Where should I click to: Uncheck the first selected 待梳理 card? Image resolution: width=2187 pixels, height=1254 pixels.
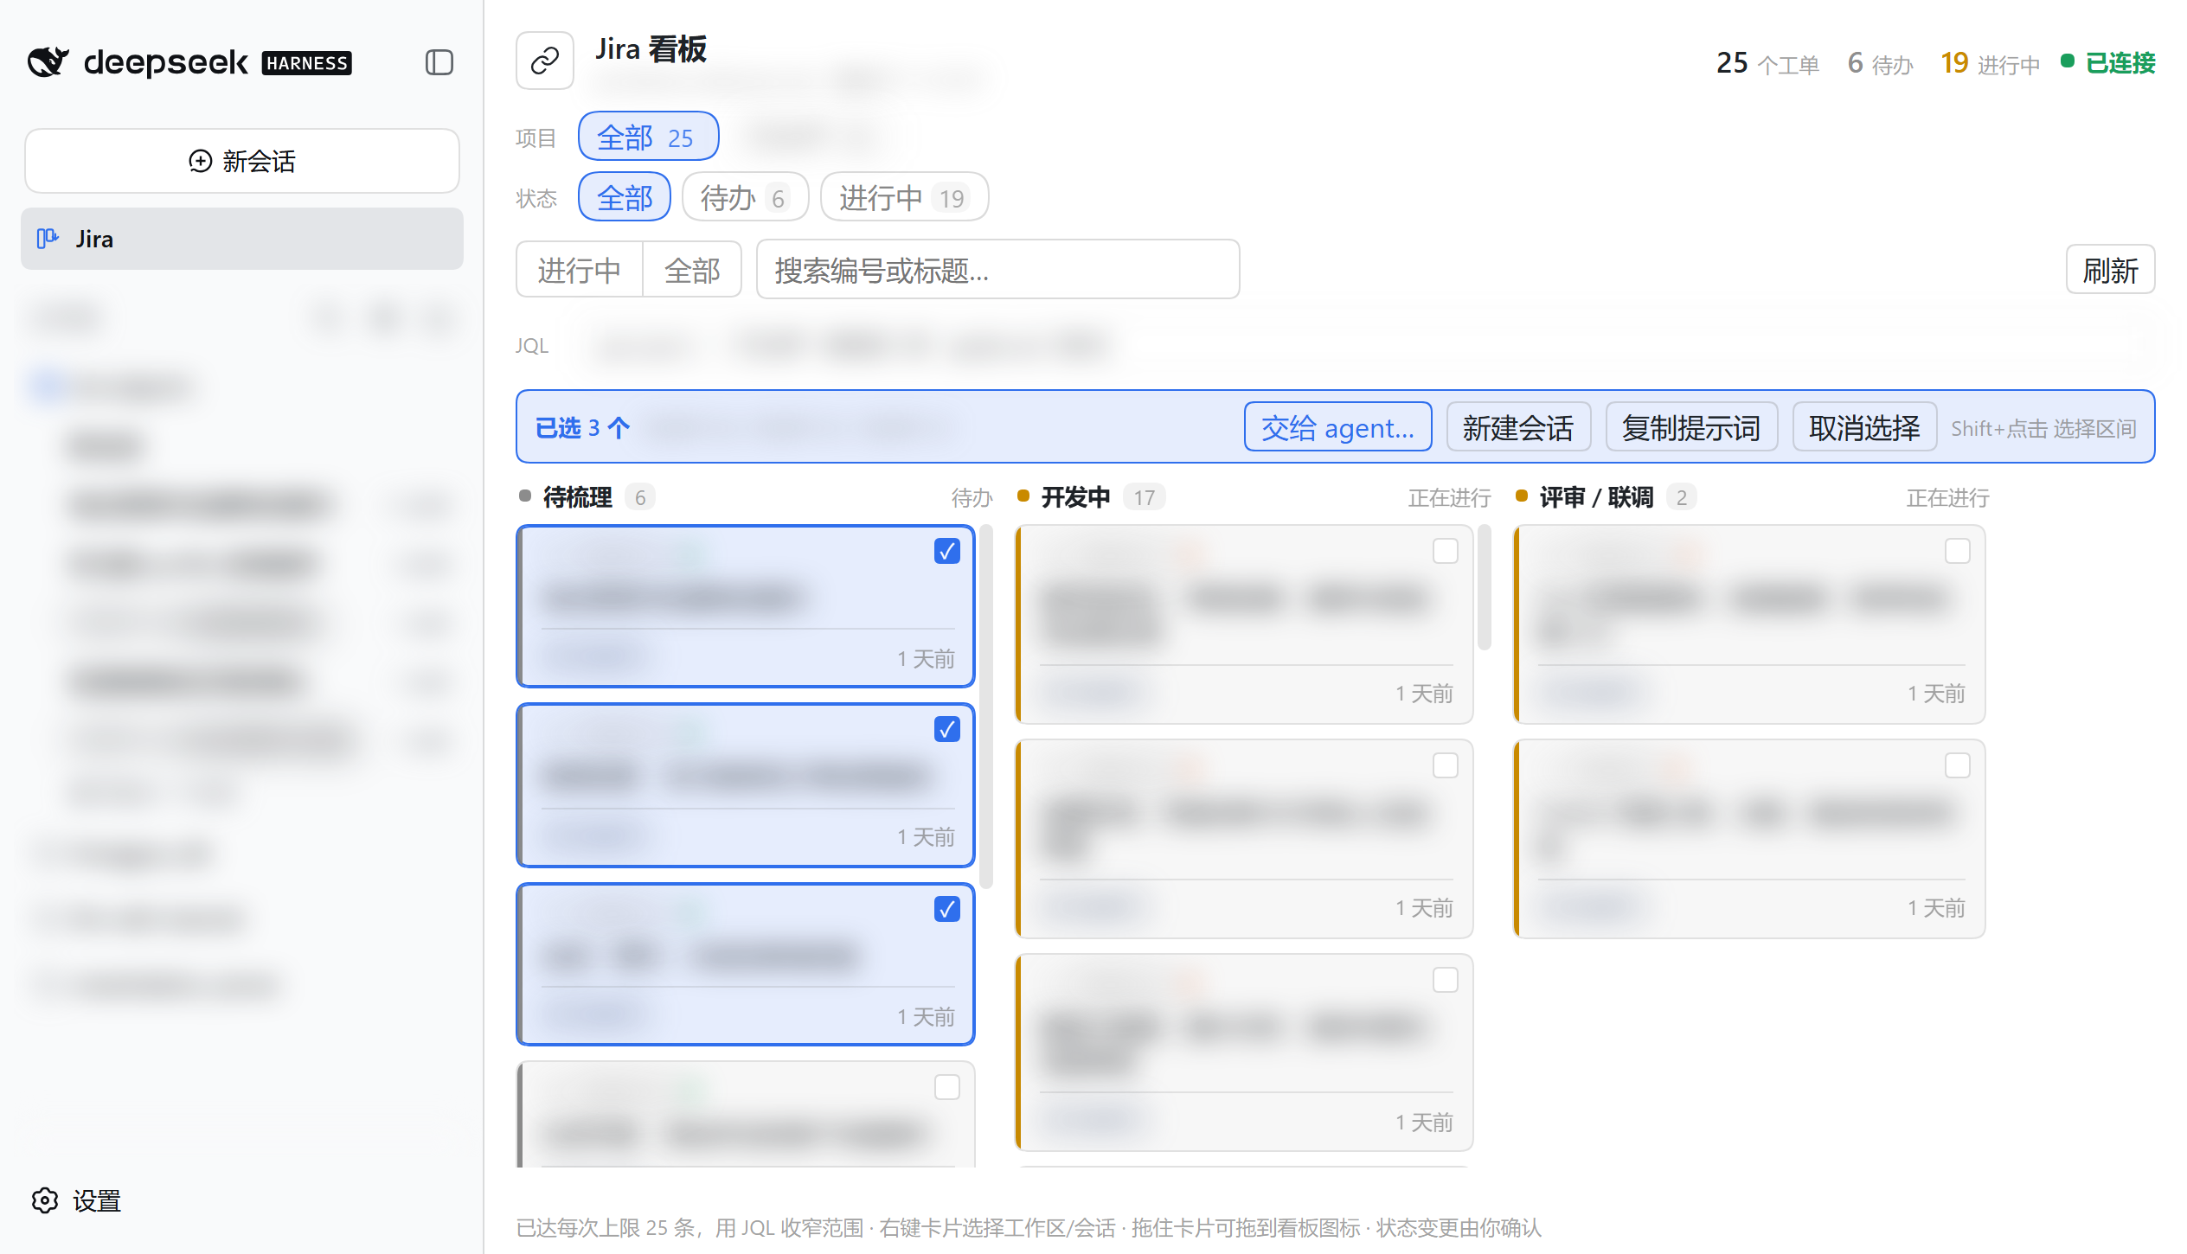[x=947, y=551]
